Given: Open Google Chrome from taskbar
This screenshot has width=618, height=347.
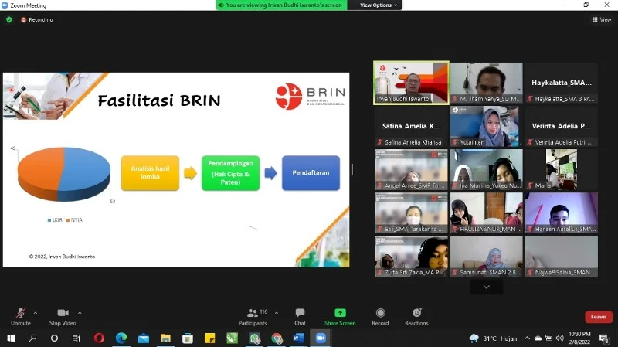Looking at the screenshot, I should (x=277, y=338).
